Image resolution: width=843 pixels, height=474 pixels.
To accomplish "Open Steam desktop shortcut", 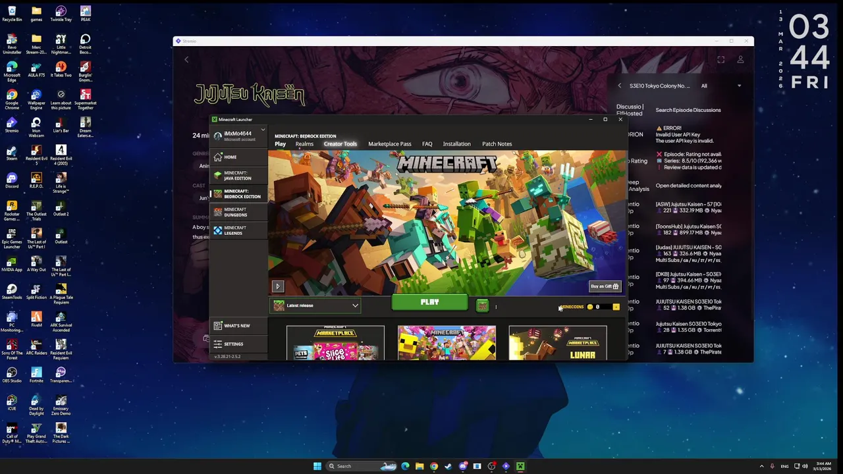I will tap(12, 153).
